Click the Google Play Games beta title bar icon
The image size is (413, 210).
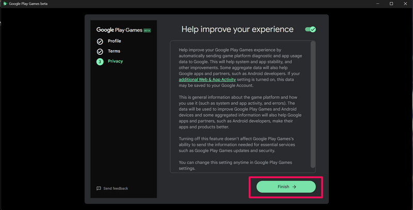click(5, 4)
